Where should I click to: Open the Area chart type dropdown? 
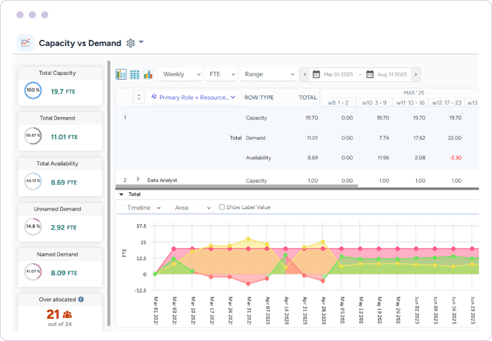[x=193, y=208]
